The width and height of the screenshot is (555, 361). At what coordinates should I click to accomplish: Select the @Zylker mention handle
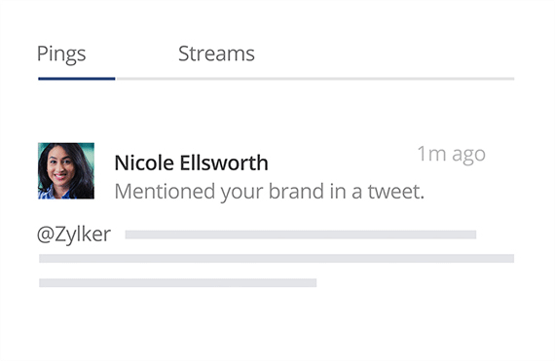coord(74,235)
